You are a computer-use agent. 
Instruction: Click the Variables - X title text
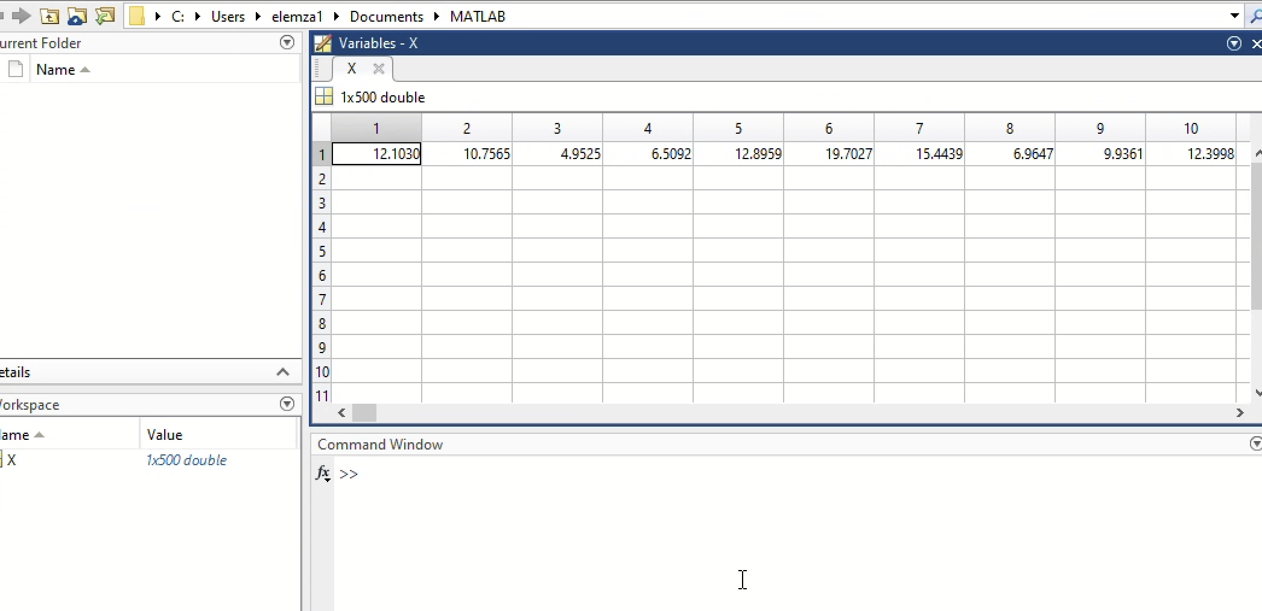pos(378,43)
